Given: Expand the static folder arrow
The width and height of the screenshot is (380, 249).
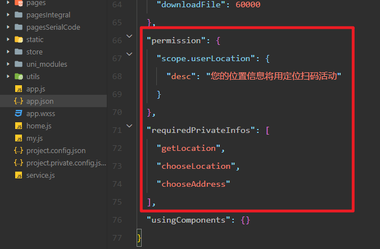Looking at the screenshot, I should (8, 39).
